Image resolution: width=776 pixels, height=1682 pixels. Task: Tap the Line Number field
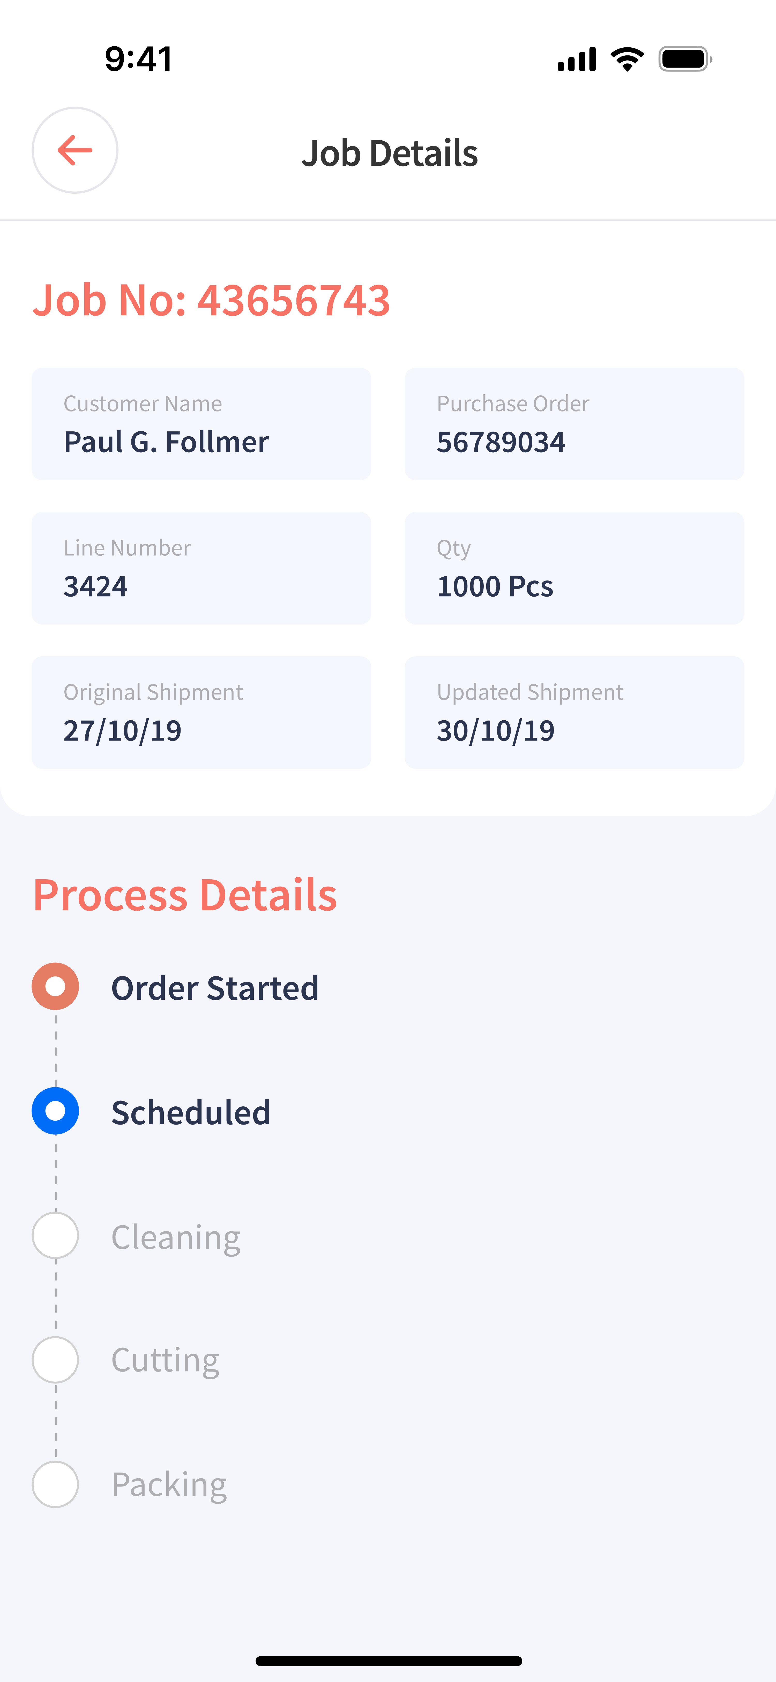pyautogui.click(x=201, y=568)
